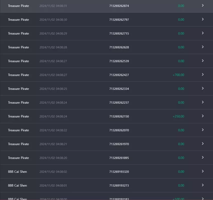Select Treasure Pirate row at 04:08:30
The height and width of the screenshot is (200, 213).
point(107,19)
